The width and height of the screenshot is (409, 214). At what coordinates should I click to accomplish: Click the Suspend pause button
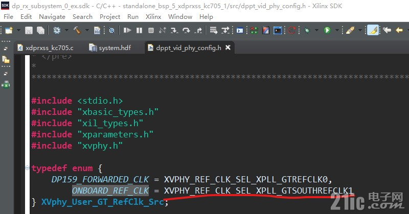tap(139, 31)
